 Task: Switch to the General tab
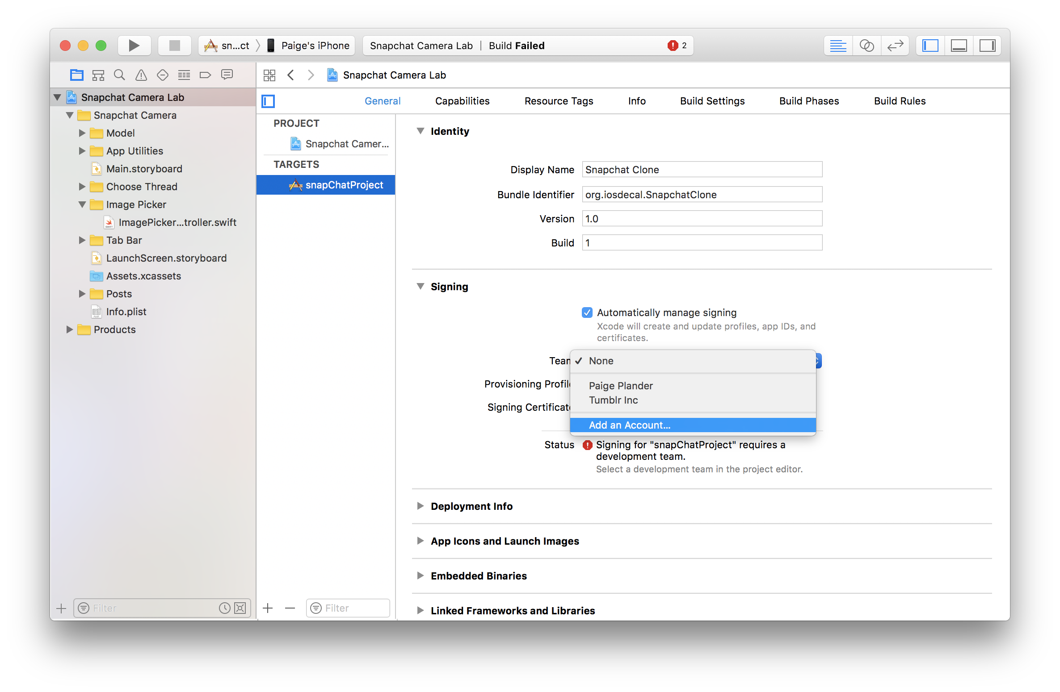click(383, 101)
